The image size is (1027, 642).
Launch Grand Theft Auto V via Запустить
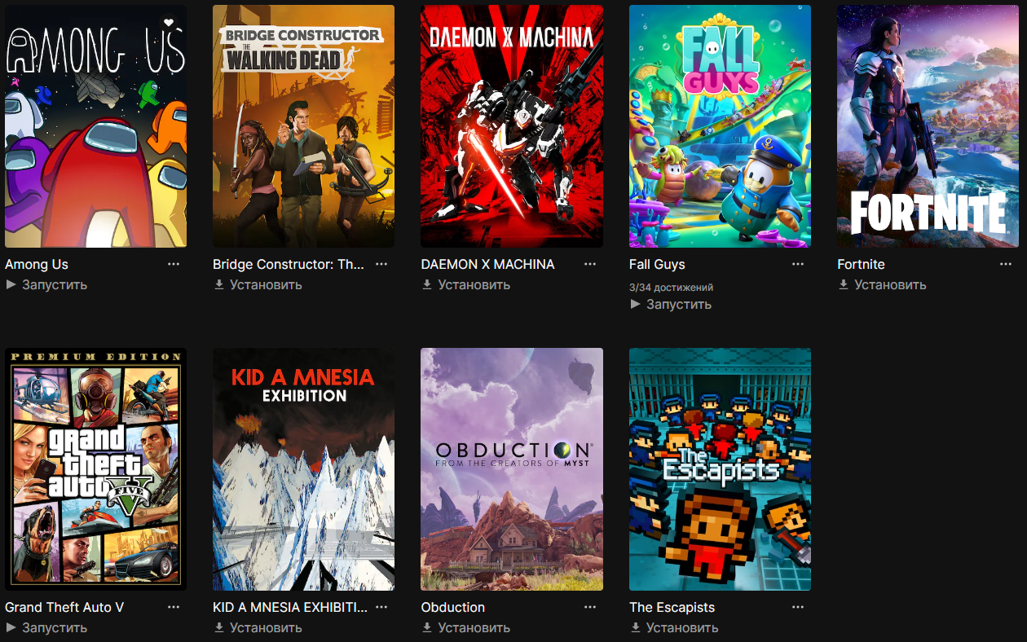(46, 627)
